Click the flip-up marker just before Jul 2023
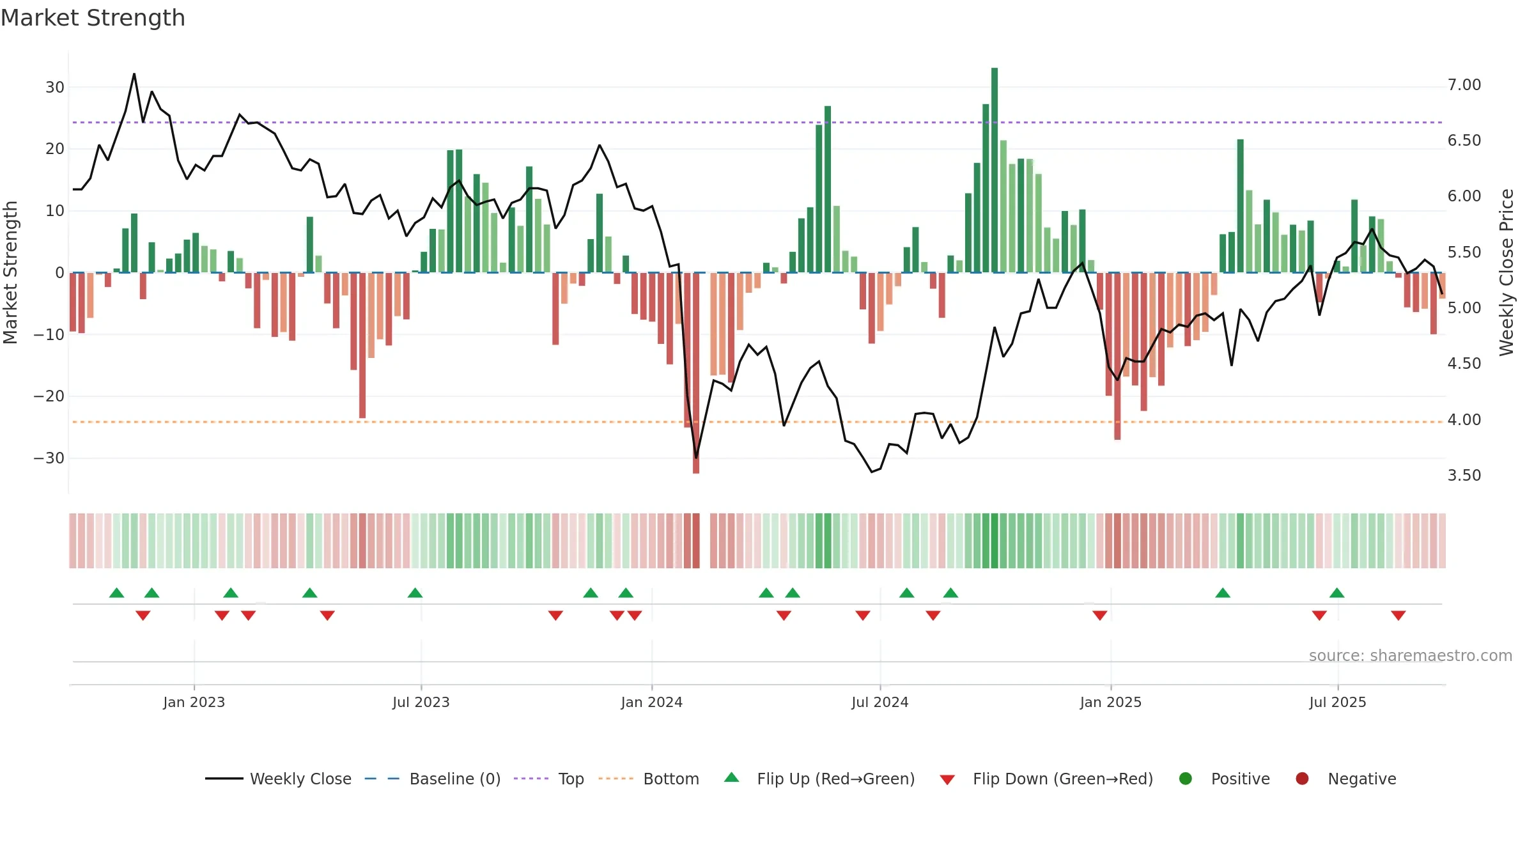The height and width of the screenshot is (863, 1534). (415, 593)
